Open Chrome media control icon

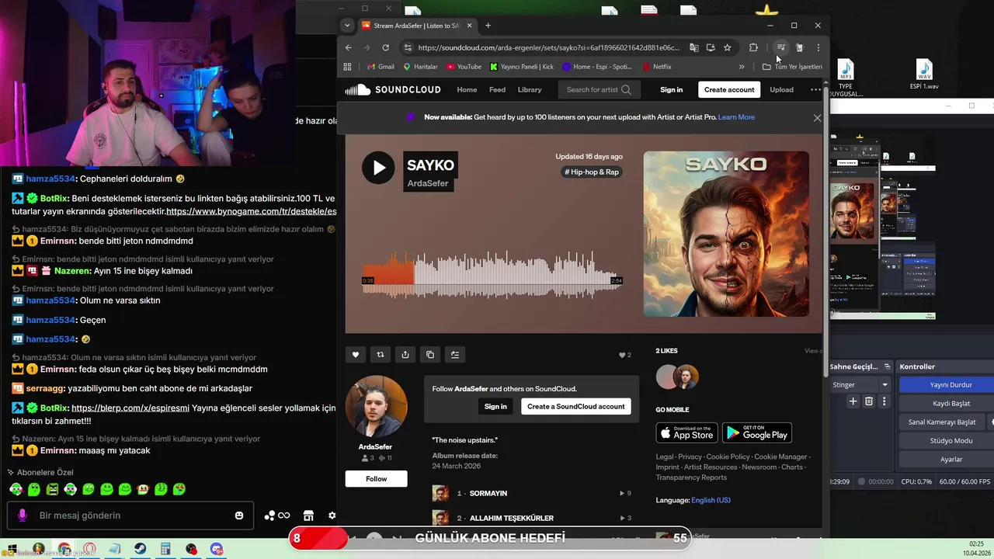[781, 47]
